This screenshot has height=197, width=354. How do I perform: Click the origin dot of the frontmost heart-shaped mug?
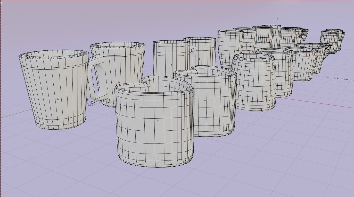point(158,121)
